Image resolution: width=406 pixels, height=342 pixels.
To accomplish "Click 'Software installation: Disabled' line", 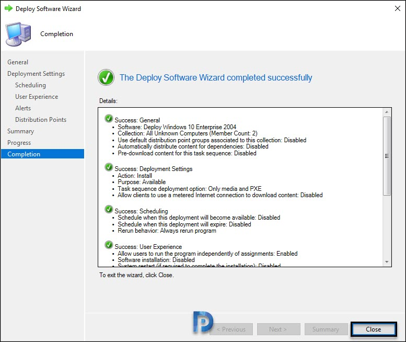I will click(x=156, y=260).
